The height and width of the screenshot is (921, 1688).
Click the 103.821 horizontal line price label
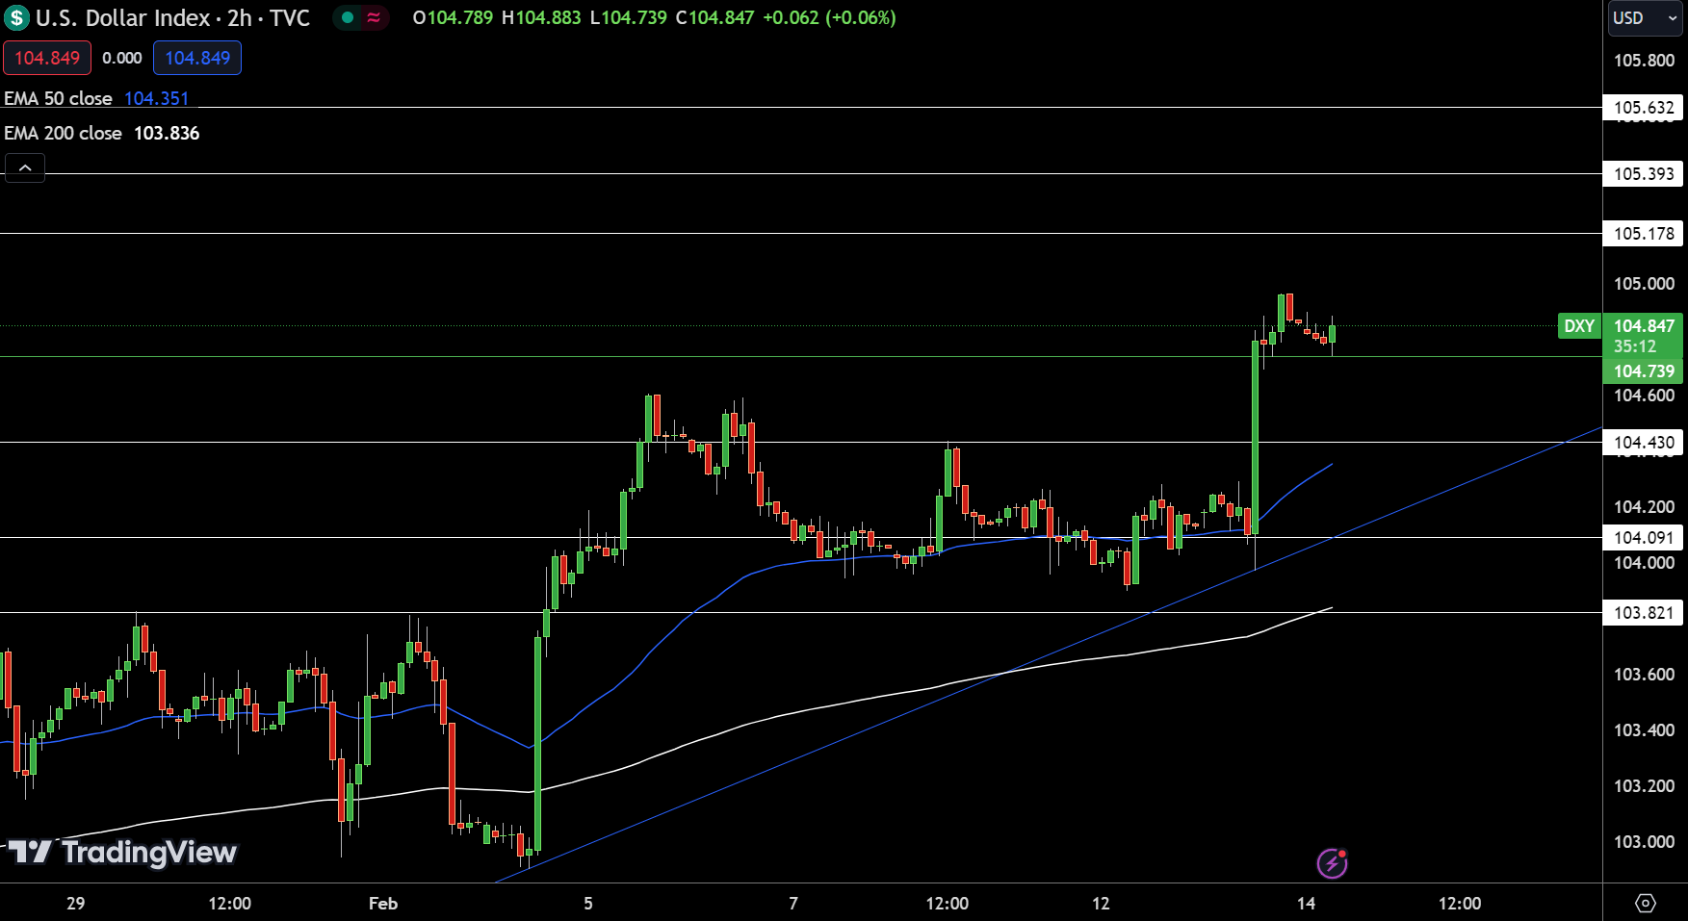[1644, 612]
